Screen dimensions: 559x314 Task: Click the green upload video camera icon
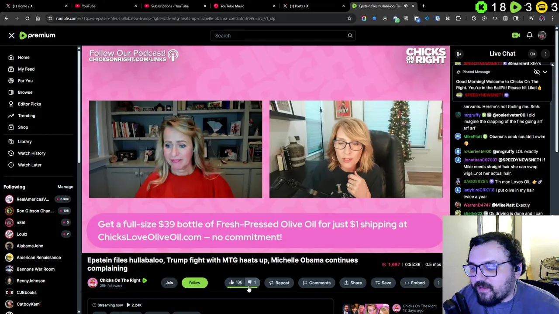pyautogui.click(x=516, y=35)
